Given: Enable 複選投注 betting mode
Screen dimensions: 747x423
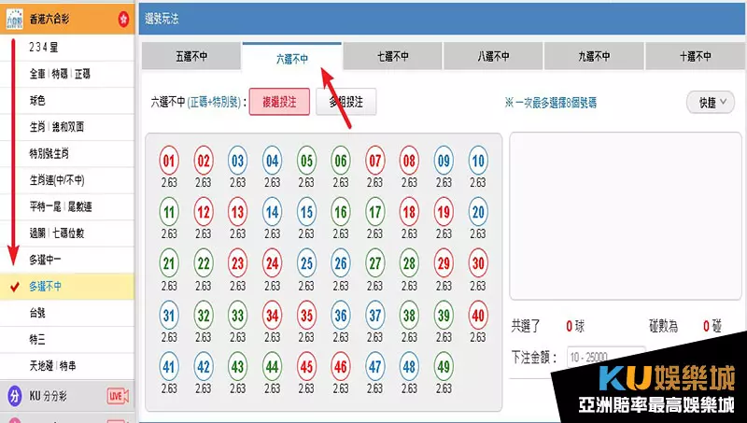Looking at the screenshot, I should click(278, 102).
